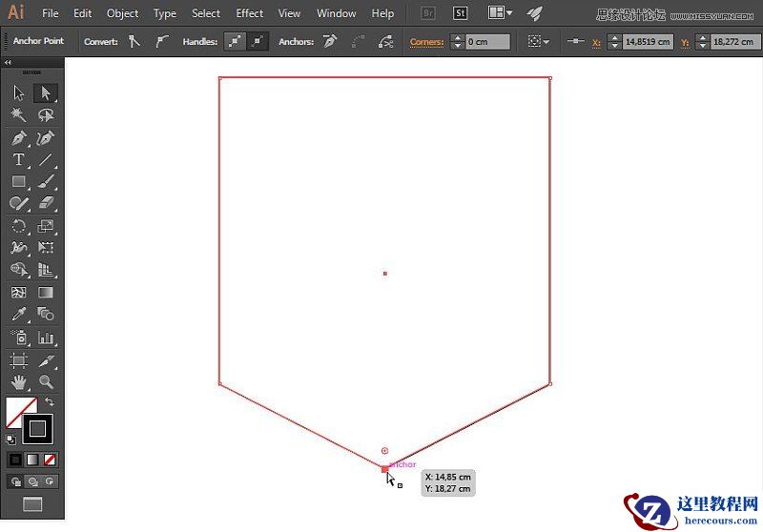Select the Direct Selection tool
Screen dimensions: 763x532
coord(46,92)
